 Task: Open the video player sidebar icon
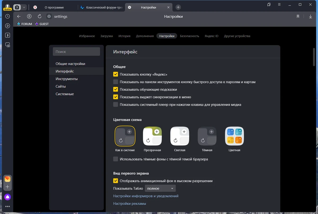[8, 26]
